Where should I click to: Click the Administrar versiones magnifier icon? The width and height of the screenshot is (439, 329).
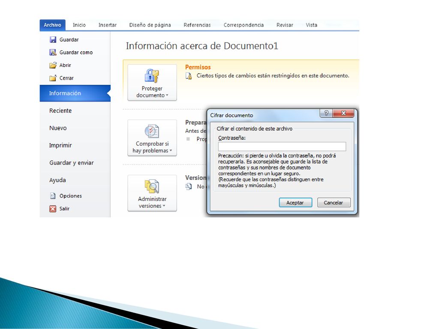(152, 186)
